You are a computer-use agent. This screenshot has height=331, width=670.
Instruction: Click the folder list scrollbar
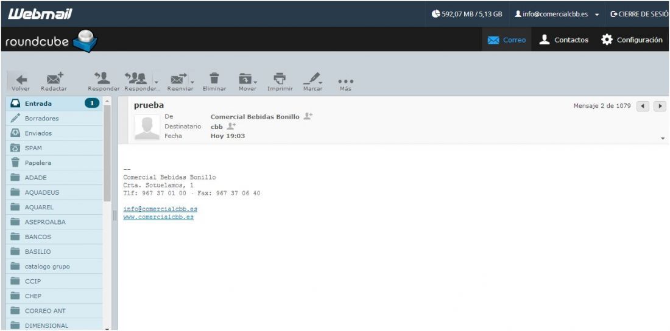coord(107,154)
